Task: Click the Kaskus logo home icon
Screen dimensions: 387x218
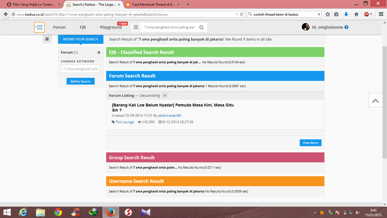Action: coord(39,27)
